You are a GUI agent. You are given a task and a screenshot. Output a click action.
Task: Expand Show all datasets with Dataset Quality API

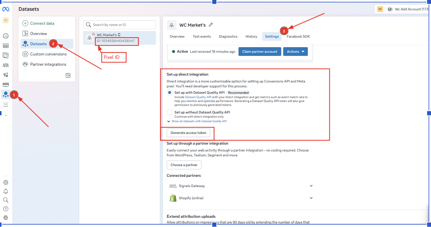197,121
